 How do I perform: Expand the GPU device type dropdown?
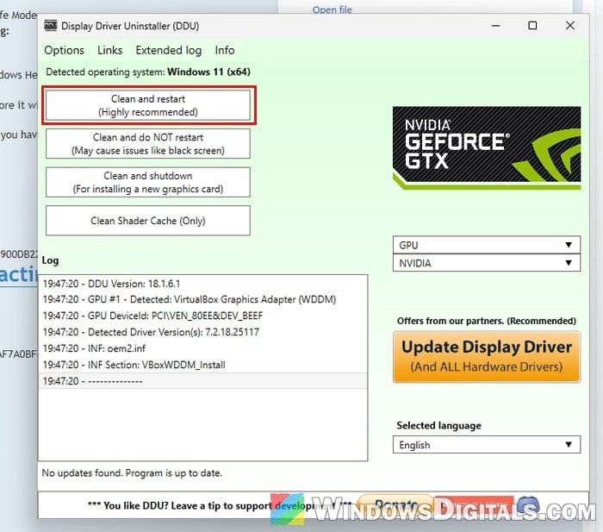[x=487, y=245]
